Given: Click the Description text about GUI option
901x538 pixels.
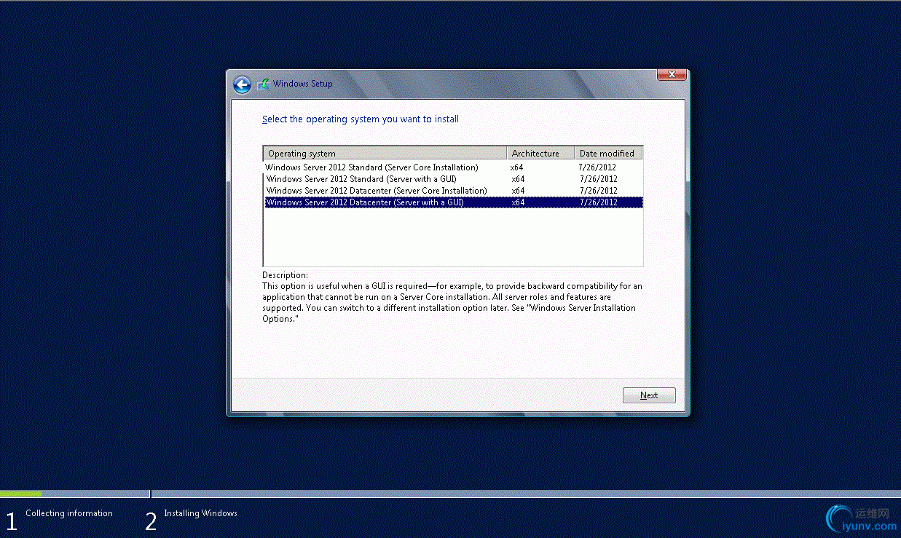Looking at the screenshot, I should tap(452, 303).
